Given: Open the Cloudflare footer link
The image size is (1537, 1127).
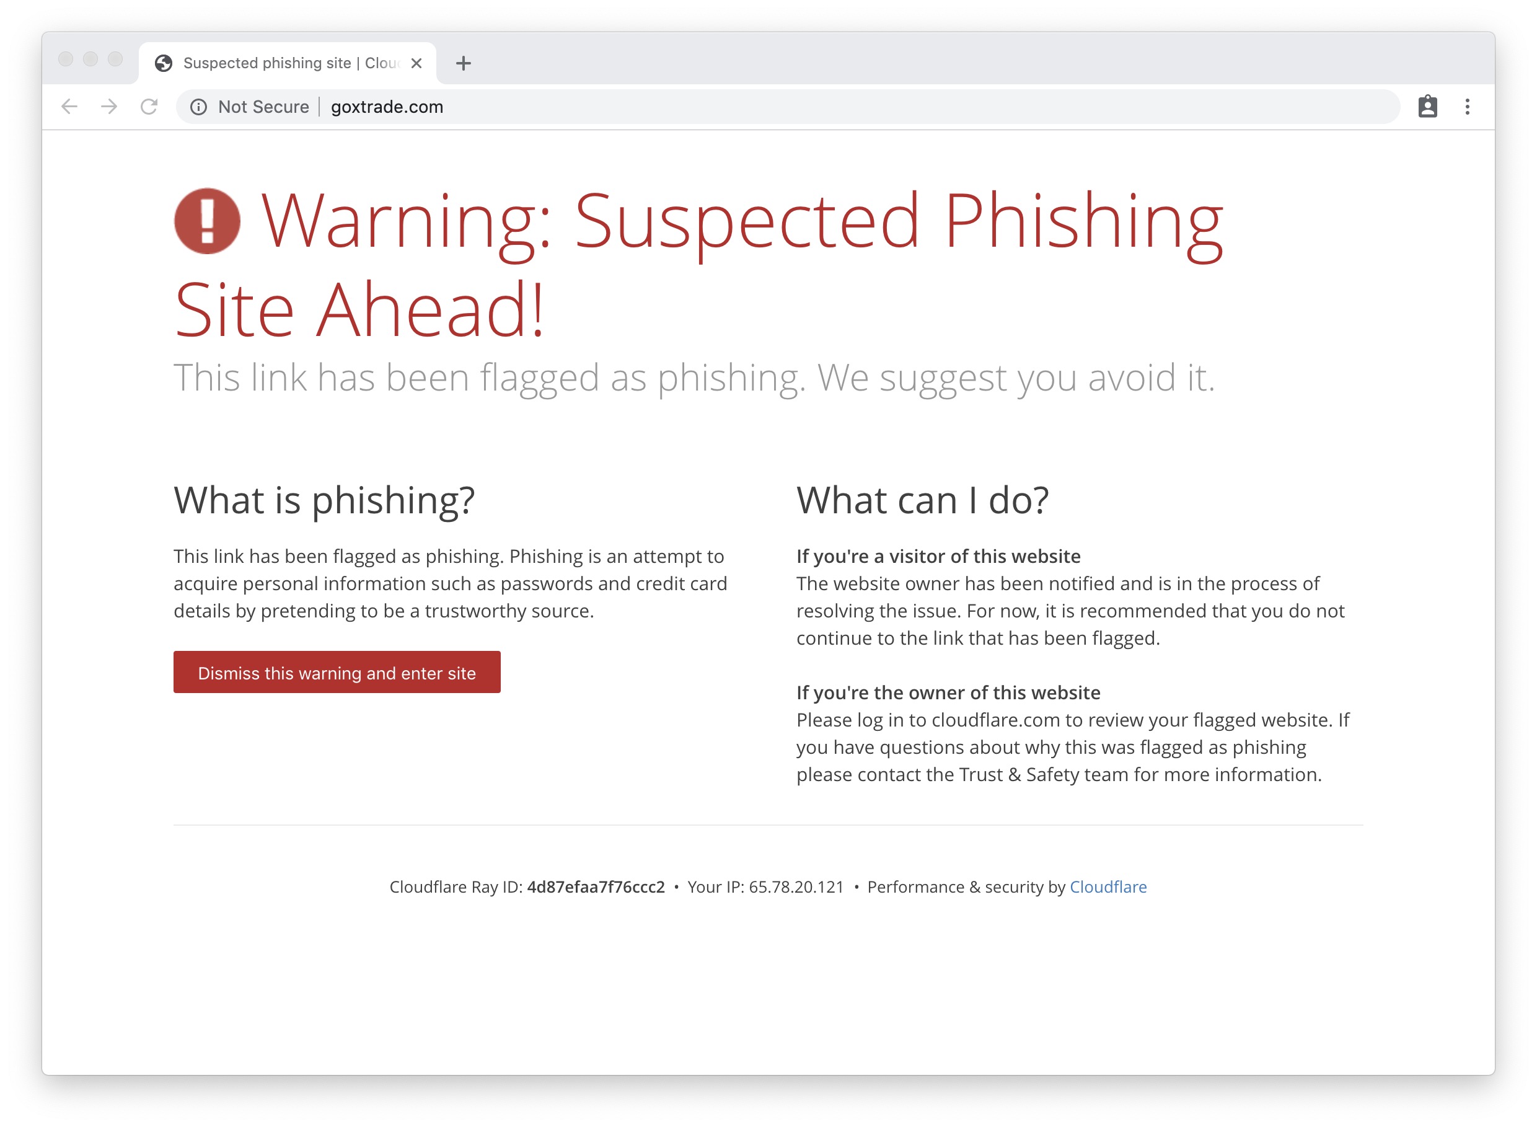Looking at the screenshot, I should (x=1108, y=887).
